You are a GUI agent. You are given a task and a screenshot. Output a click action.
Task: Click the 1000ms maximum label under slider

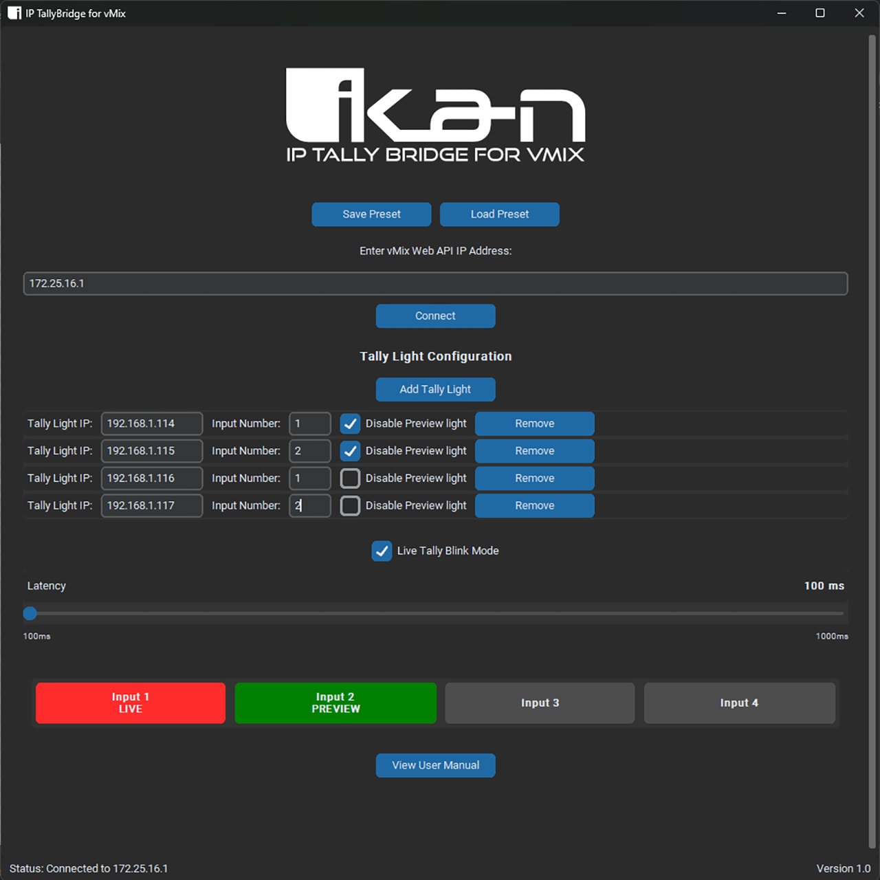pos(832,636)
